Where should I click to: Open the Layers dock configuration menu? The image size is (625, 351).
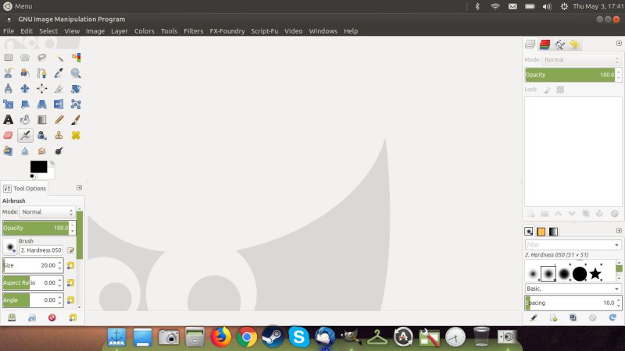pyautogui.click(x=619, y=44)
